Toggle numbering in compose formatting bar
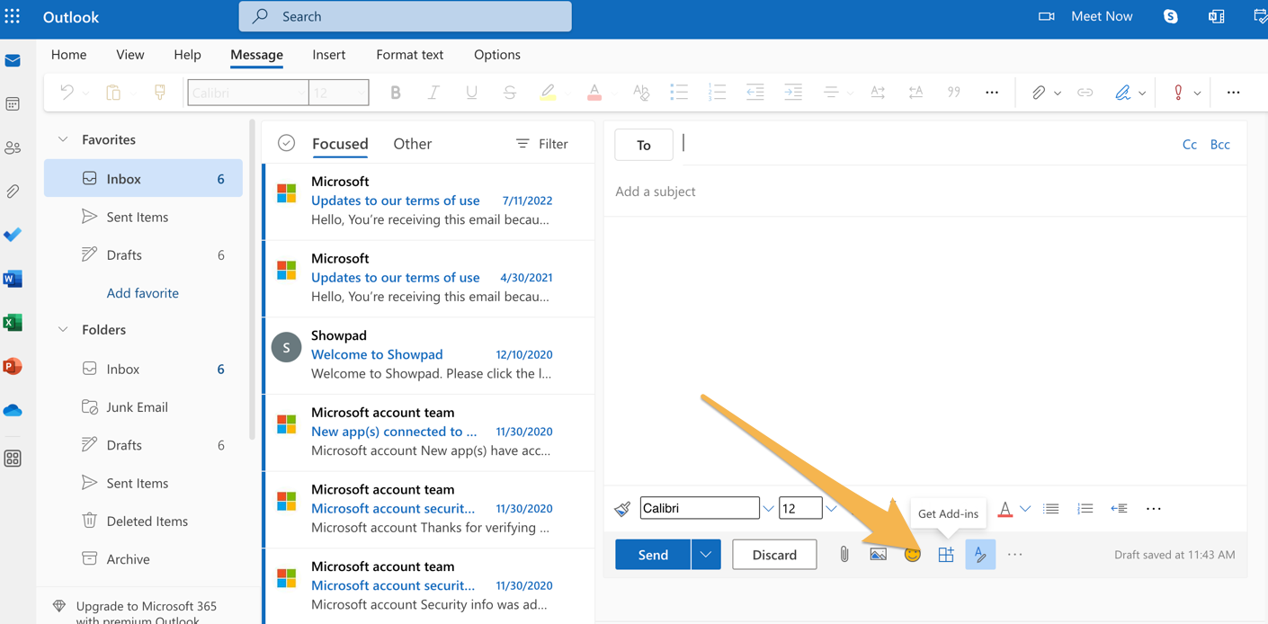This screenshot has height=624, width=1268. (x=1085, y=509)
